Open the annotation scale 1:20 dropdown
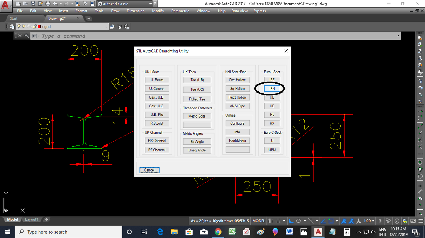Viewport: 425px width, 238px height. tap(369, 221)
